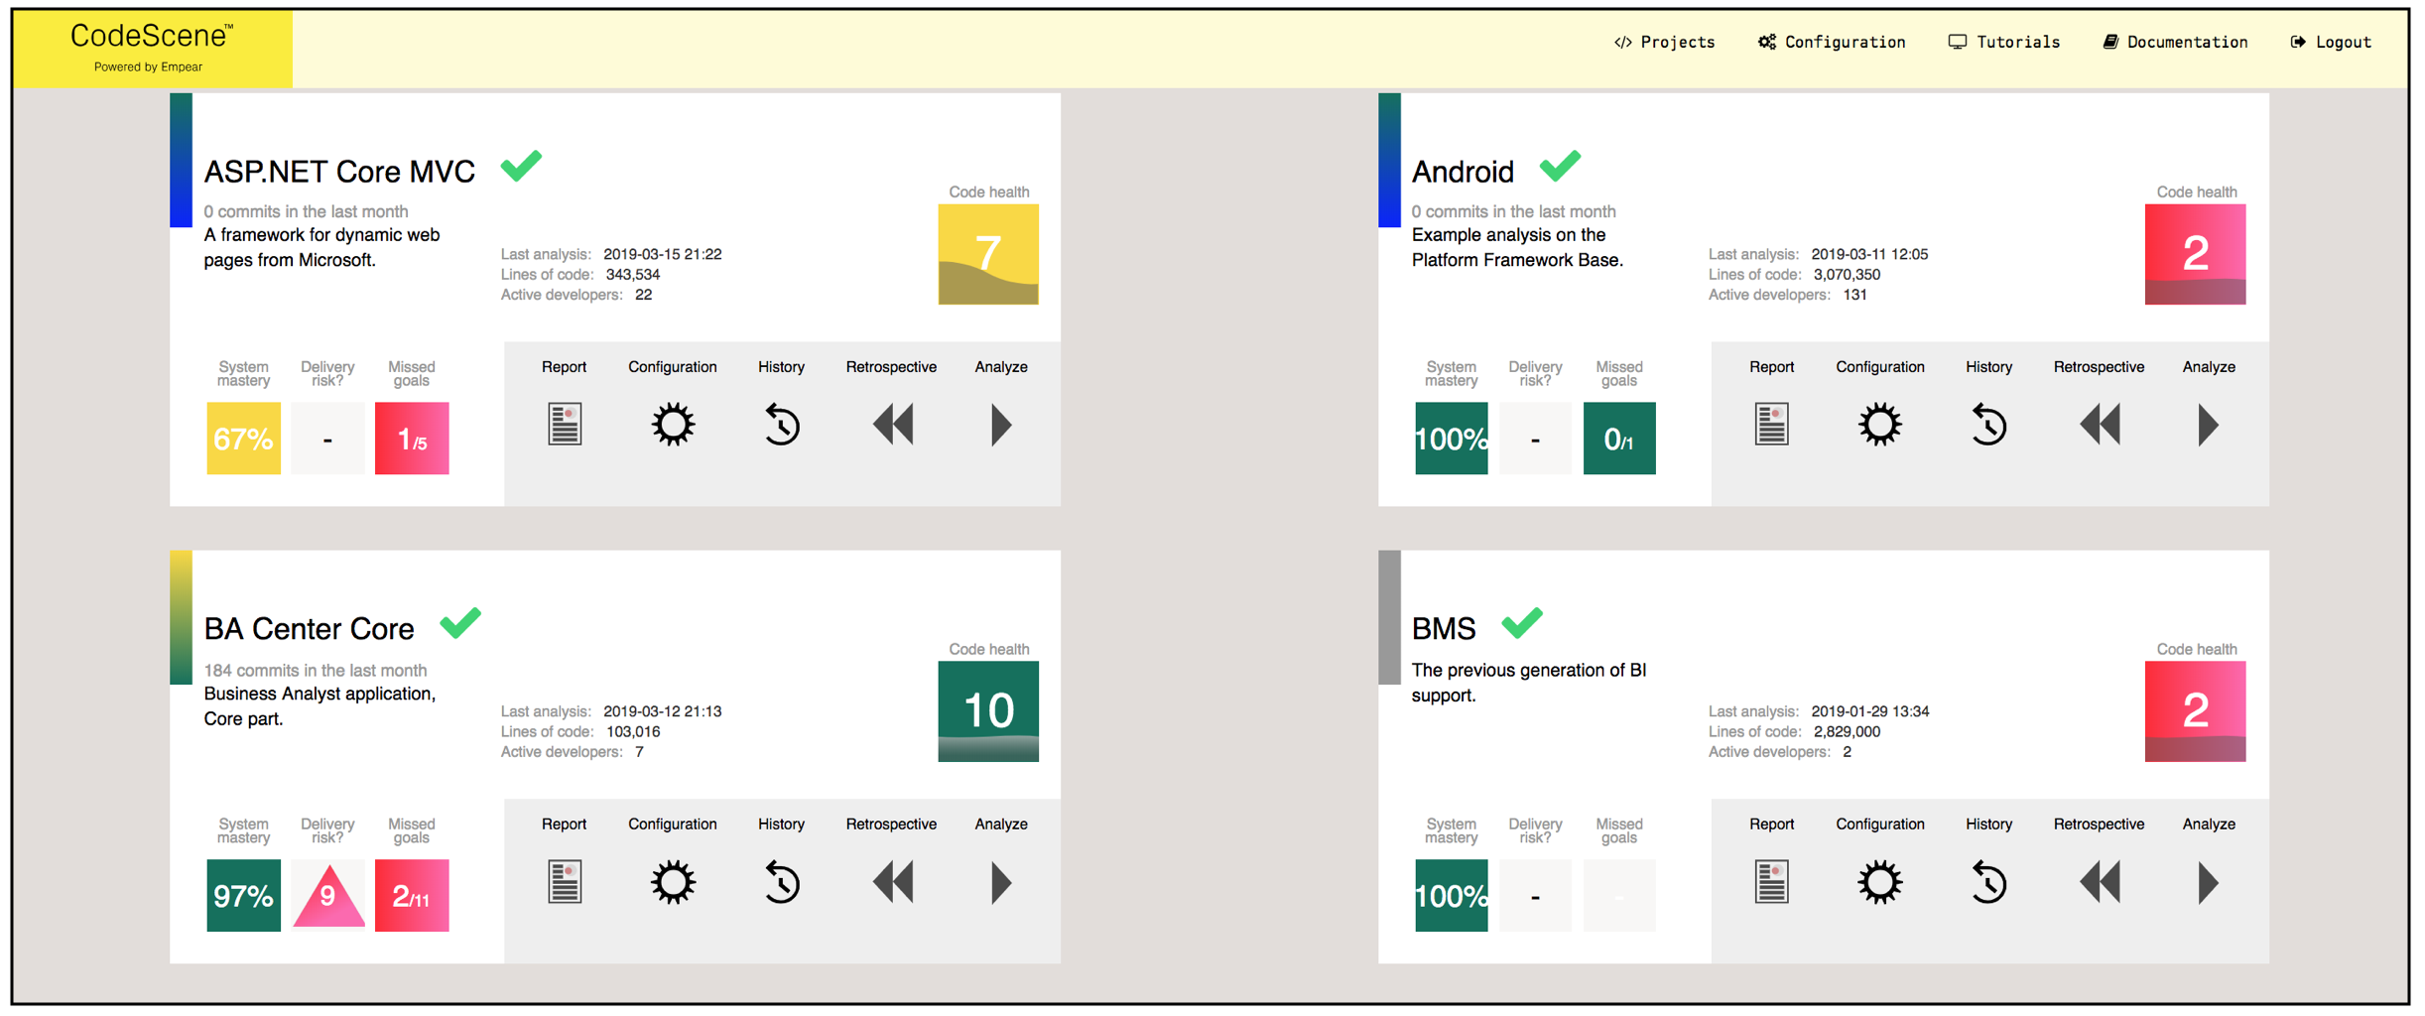Open ASP.NET Core MVC Configuration gear
The width and height of the screenshot is (2425, 1016).
(673, 425)
